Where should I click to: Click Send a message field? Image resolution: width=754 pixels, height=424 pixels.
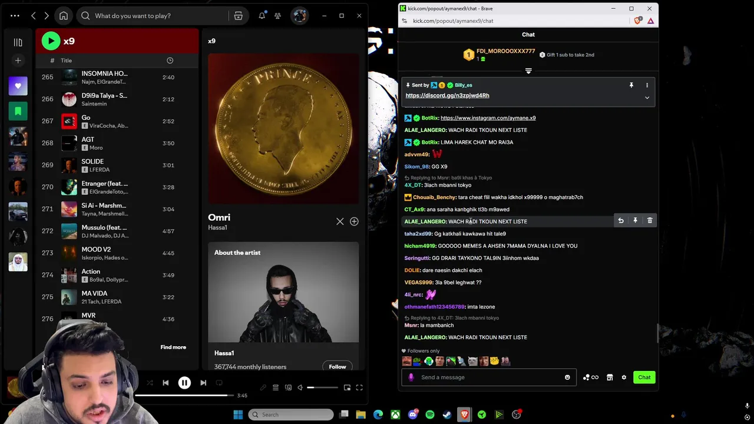pos(488,377)
